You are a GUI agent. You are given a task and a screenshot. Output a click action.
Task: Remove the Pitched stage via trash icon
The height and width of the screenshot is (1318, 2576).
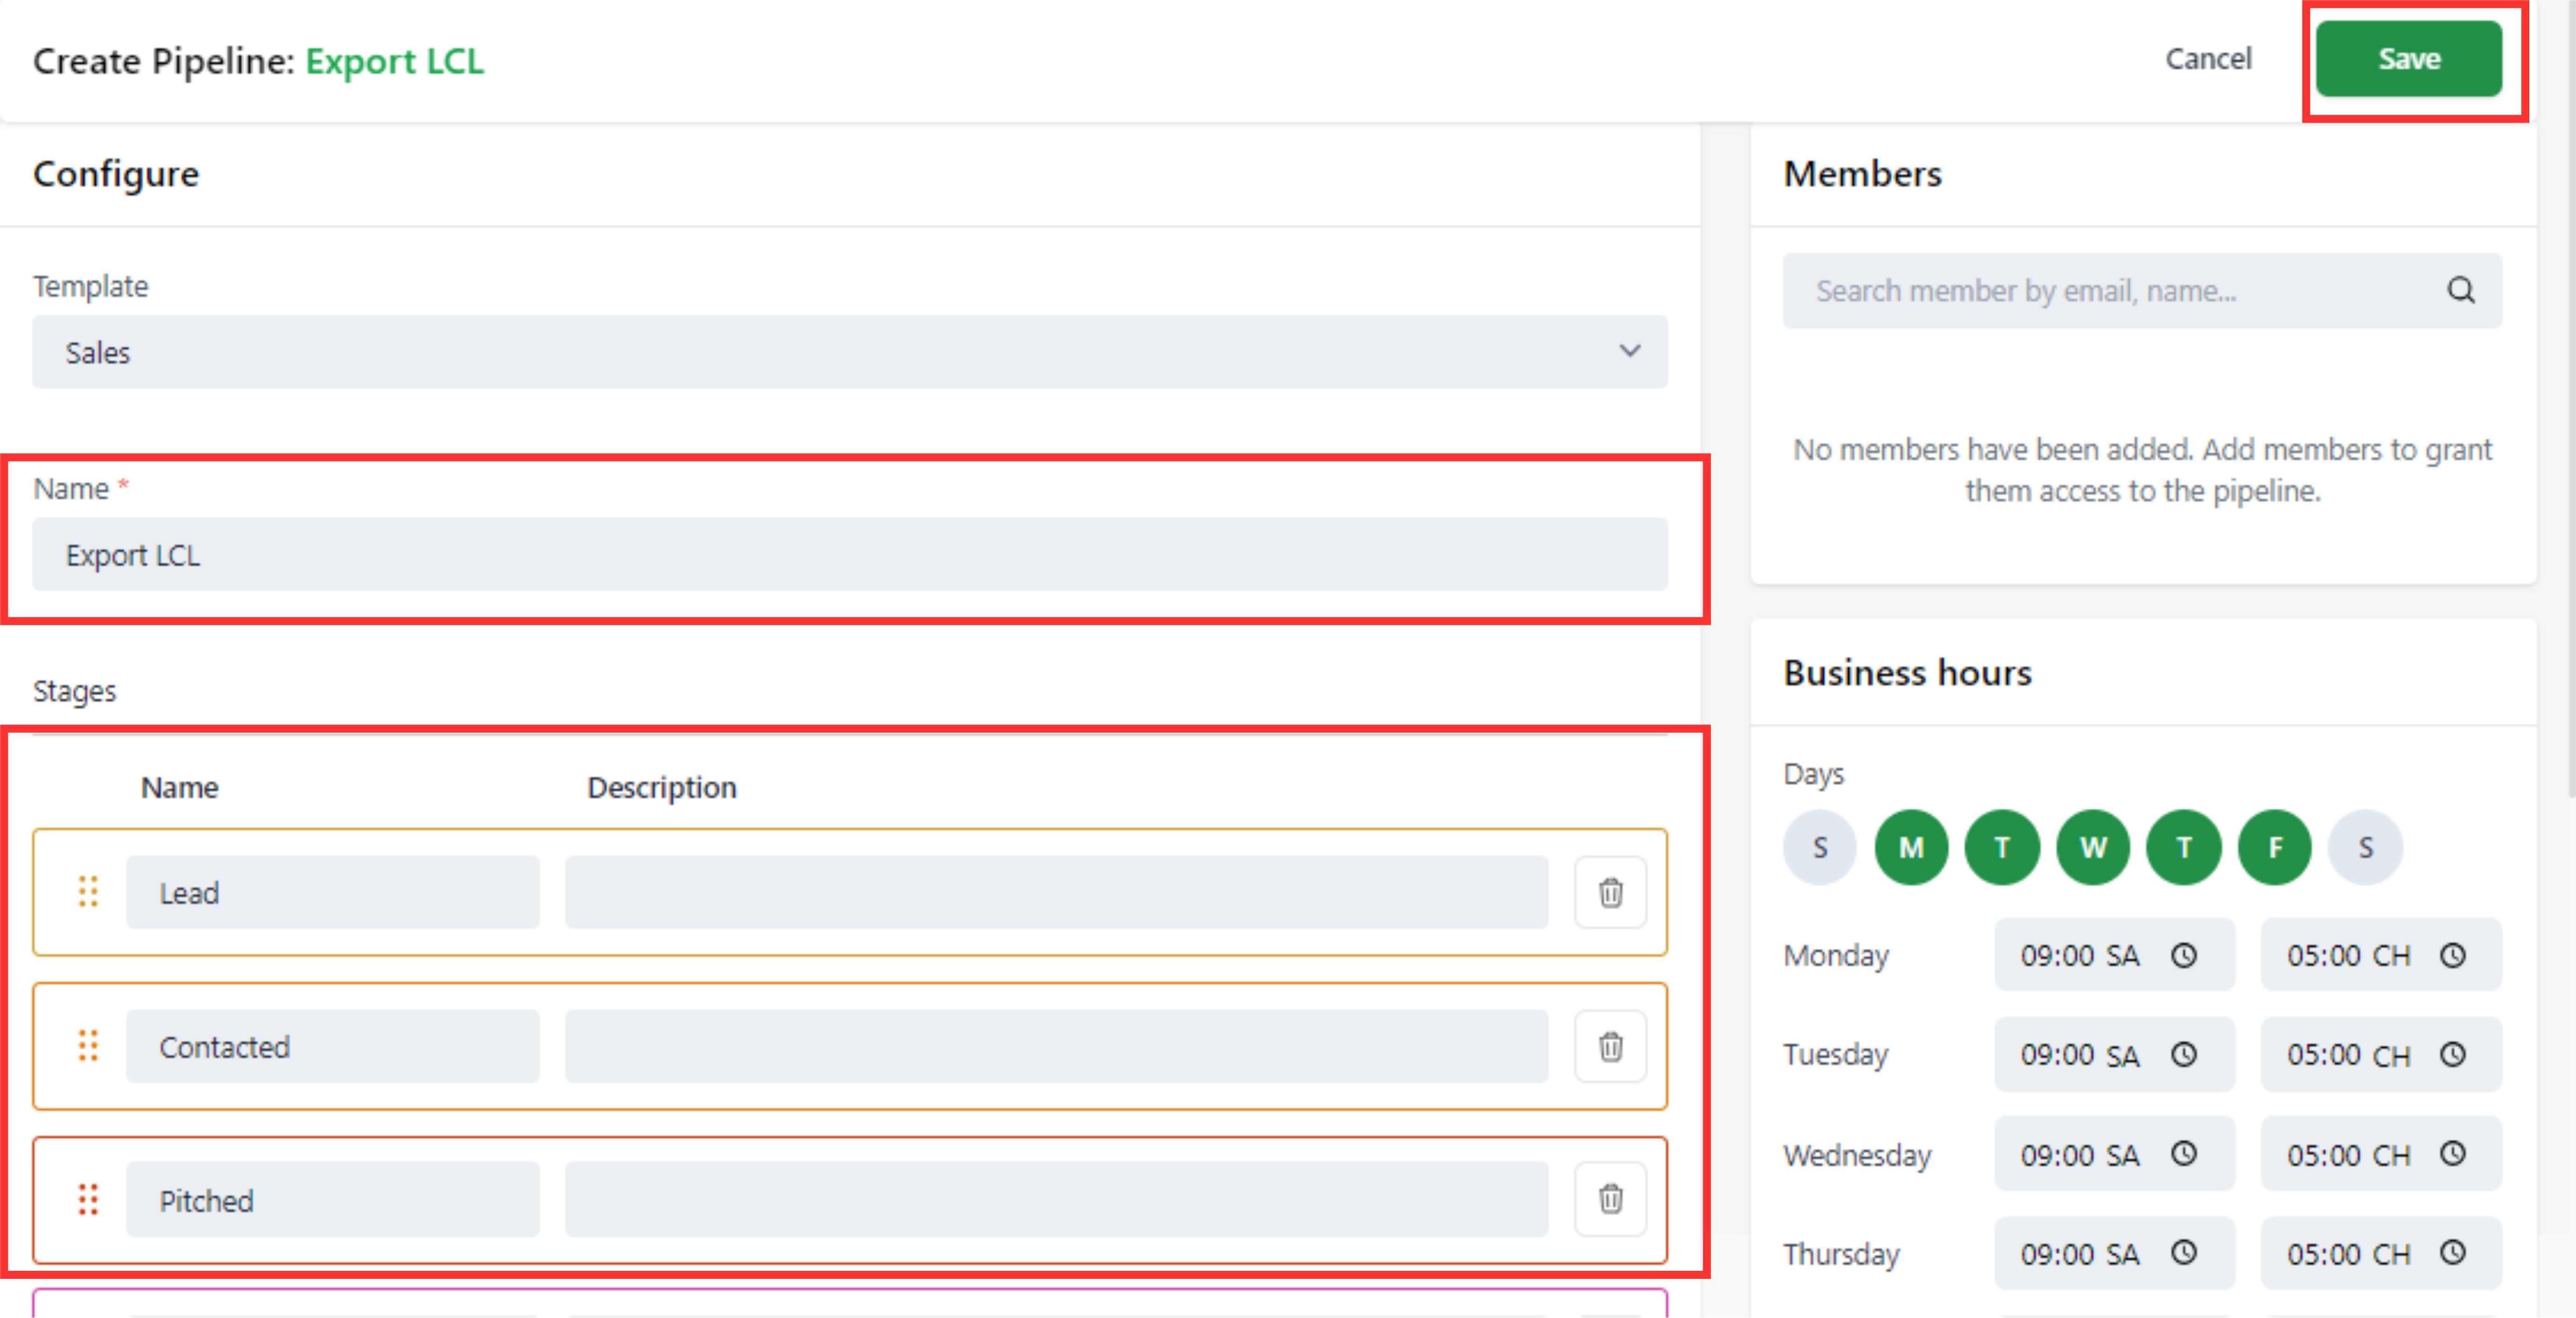(x=1610, y=1198)
